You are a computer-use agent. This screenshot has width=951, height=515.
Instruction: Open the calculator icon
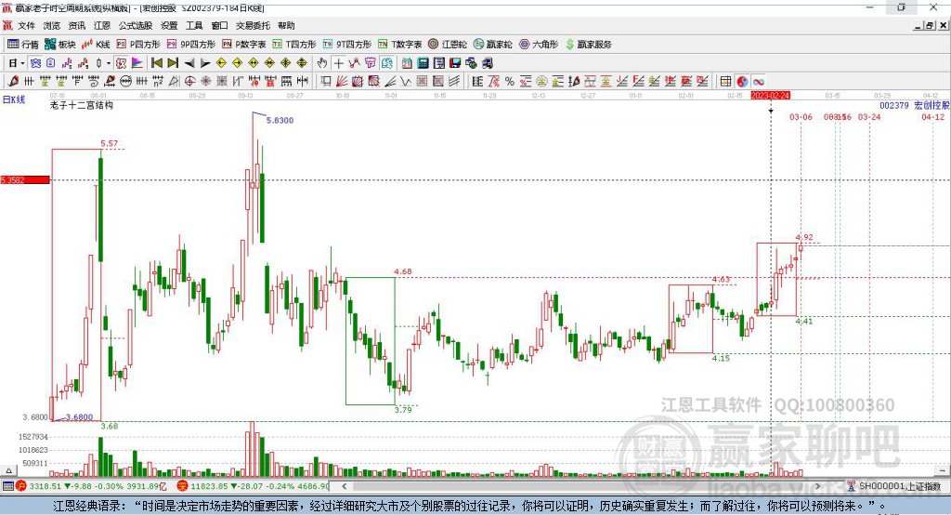(423, 63)
